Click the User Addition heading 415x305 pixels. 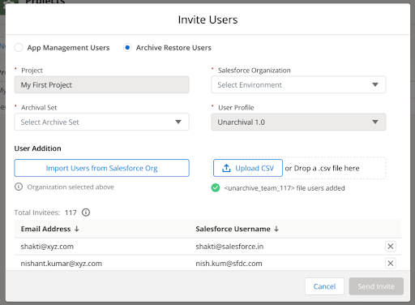[x=37, y=148]
